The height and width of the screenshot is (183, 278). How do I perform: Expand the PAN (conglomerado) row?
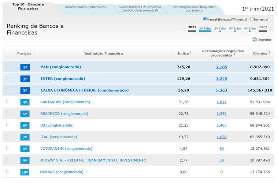(x=7, y=67)
